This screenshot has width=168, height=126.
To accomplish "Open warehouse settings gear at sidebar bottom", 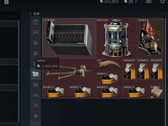I will pos(36,116).
